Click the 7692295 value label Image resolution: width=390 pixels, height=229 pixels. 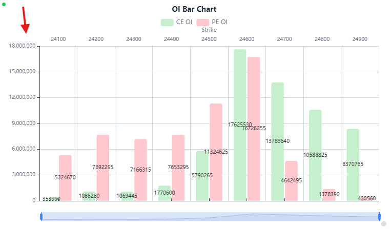[102, 167]
